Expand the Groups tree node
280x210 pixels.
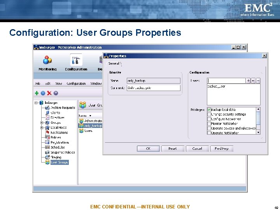click(42, 122)
